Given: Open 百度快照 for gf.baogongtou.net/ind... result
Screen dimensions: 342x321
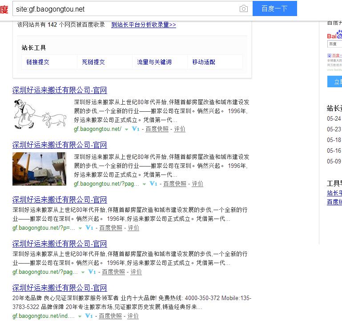Looking at the screenshot, I should coord(110,316).
